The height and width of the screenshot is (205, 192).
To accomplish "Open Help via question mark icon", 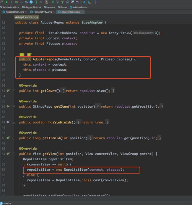I will [95, 2].
